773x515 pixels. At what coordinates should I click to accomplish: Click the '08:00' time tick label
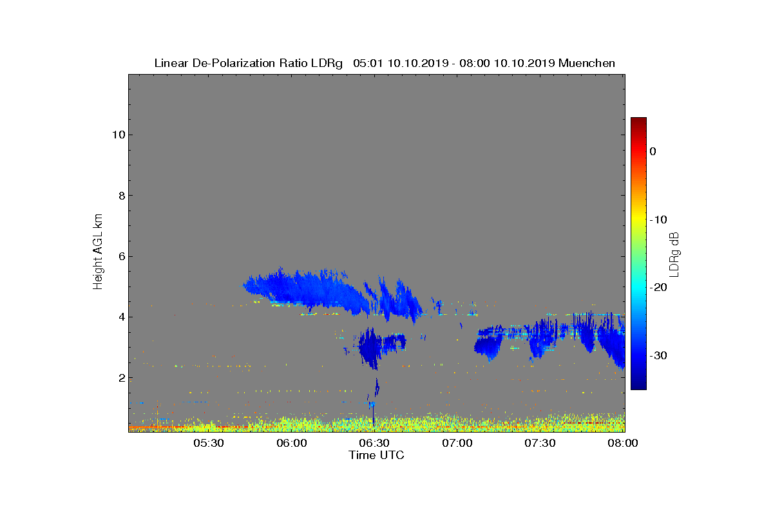[x=622, y=443]
